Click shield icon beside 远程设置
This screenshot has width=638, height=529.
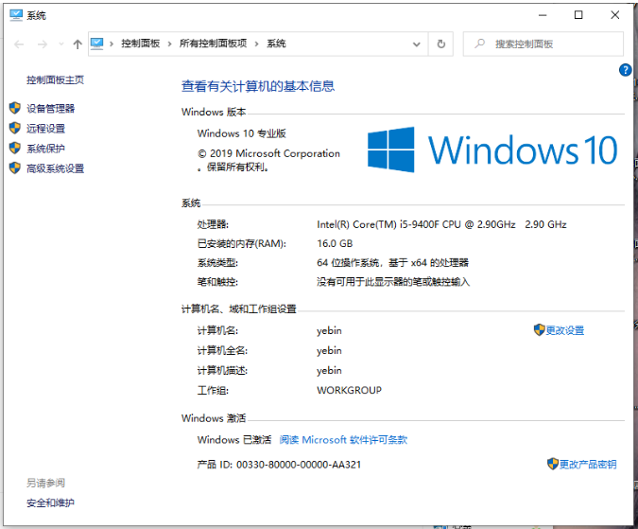click(14, 128)
